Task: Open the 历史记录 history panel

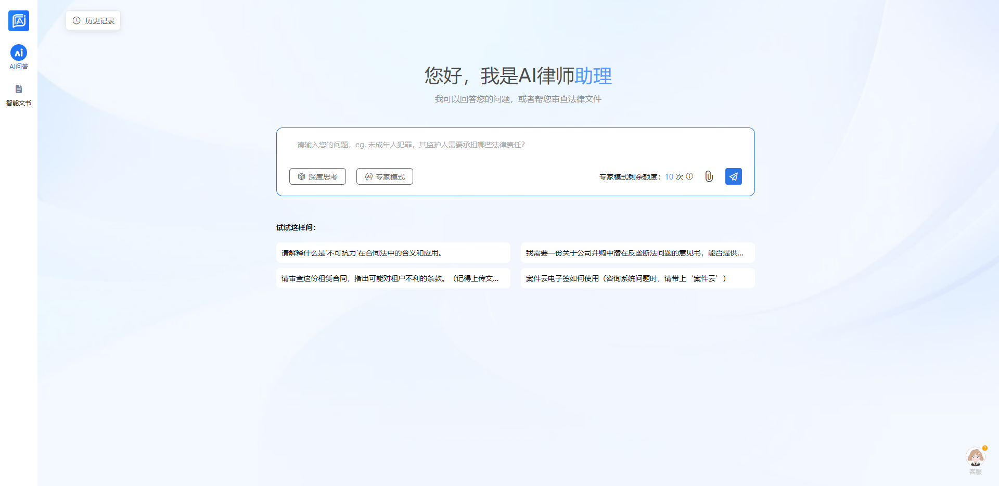Action: (x=93, y=21)
